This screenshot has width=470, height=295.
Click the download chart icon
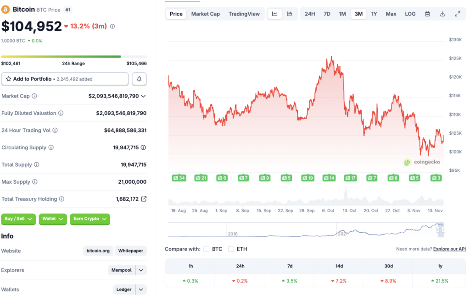pyautogui.click(x=442, y=14)
